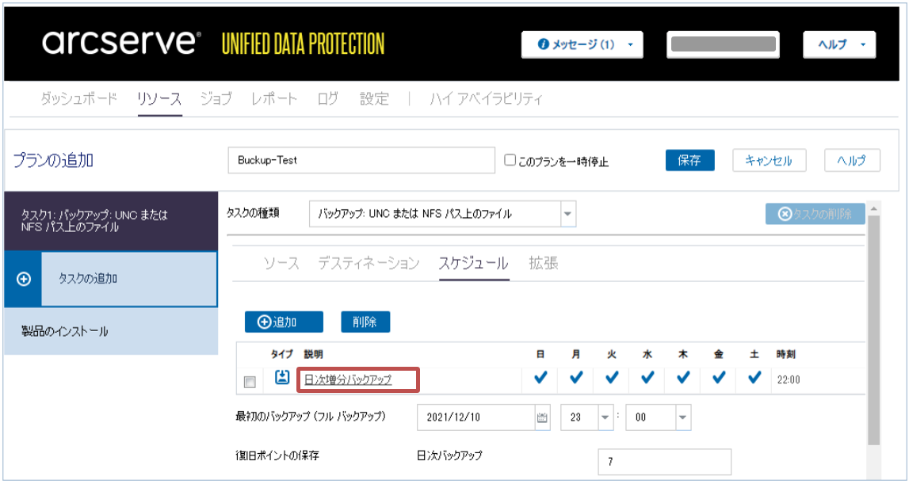
Task: Click the タイプ column header
Action: (282, 354)
